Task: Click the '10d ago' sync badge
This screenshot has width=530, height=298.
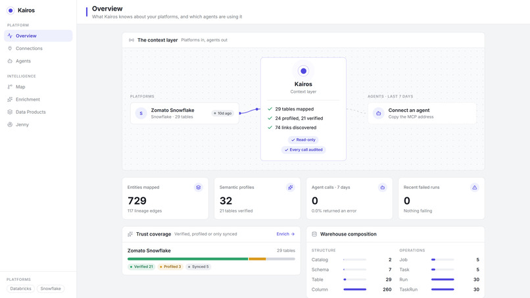Action: click(222, 113)
